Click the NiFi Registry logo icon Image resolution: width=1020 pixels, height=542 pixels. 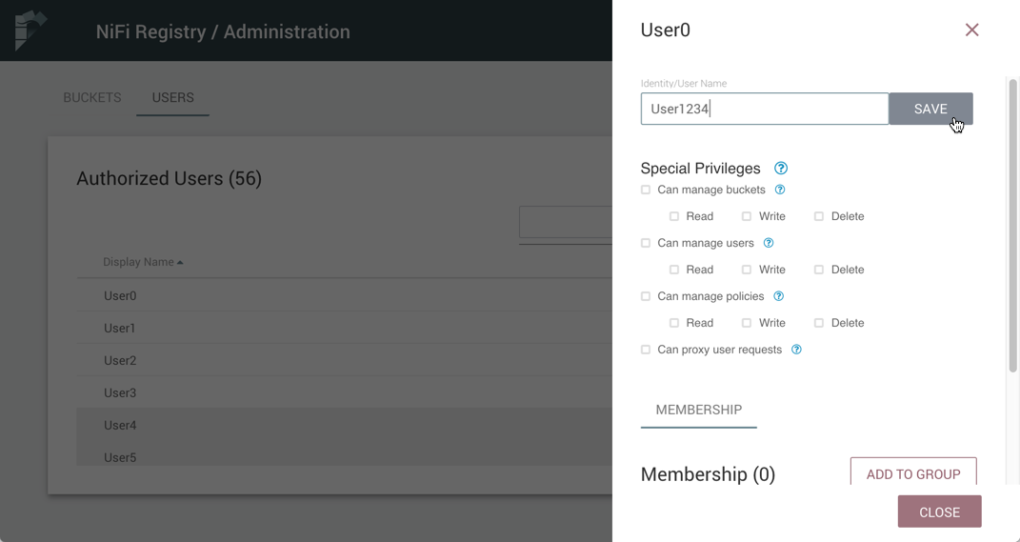[x=30, y=30]
